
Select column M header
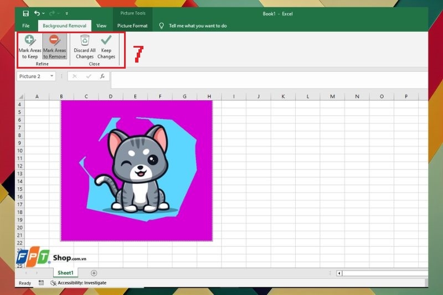point(332,96)
